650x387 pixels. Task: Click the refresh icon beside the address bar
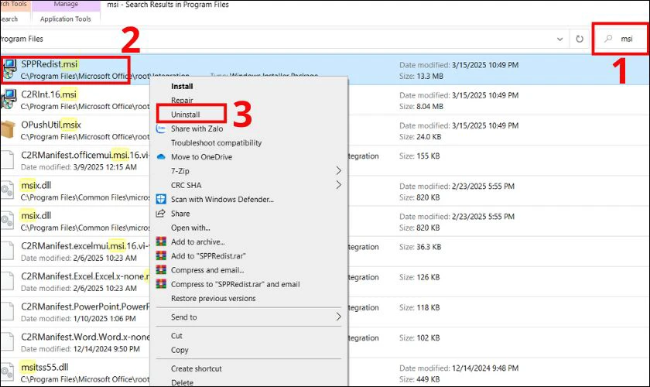tap(580, 39)
